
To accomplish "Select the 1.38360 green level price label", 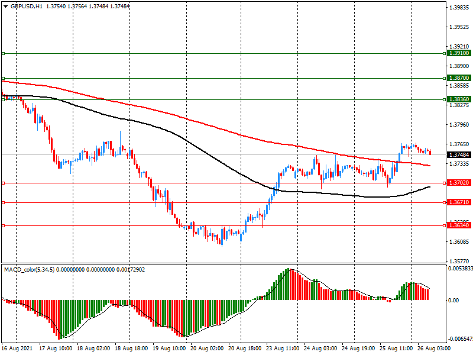I will [459, 99].
